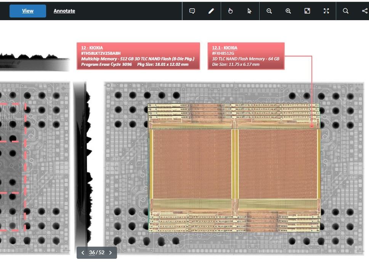Select the Pkg Size 18.01 x 12.02 mm text
This screenshot has height=263, width=369.
(163, 64)
